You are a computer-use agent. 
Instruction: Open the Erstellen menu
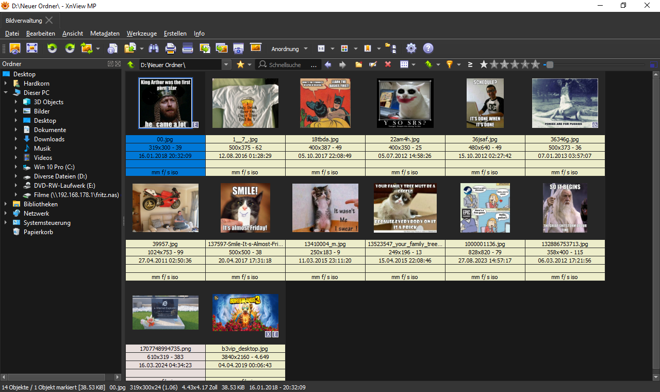pos(175,34)
